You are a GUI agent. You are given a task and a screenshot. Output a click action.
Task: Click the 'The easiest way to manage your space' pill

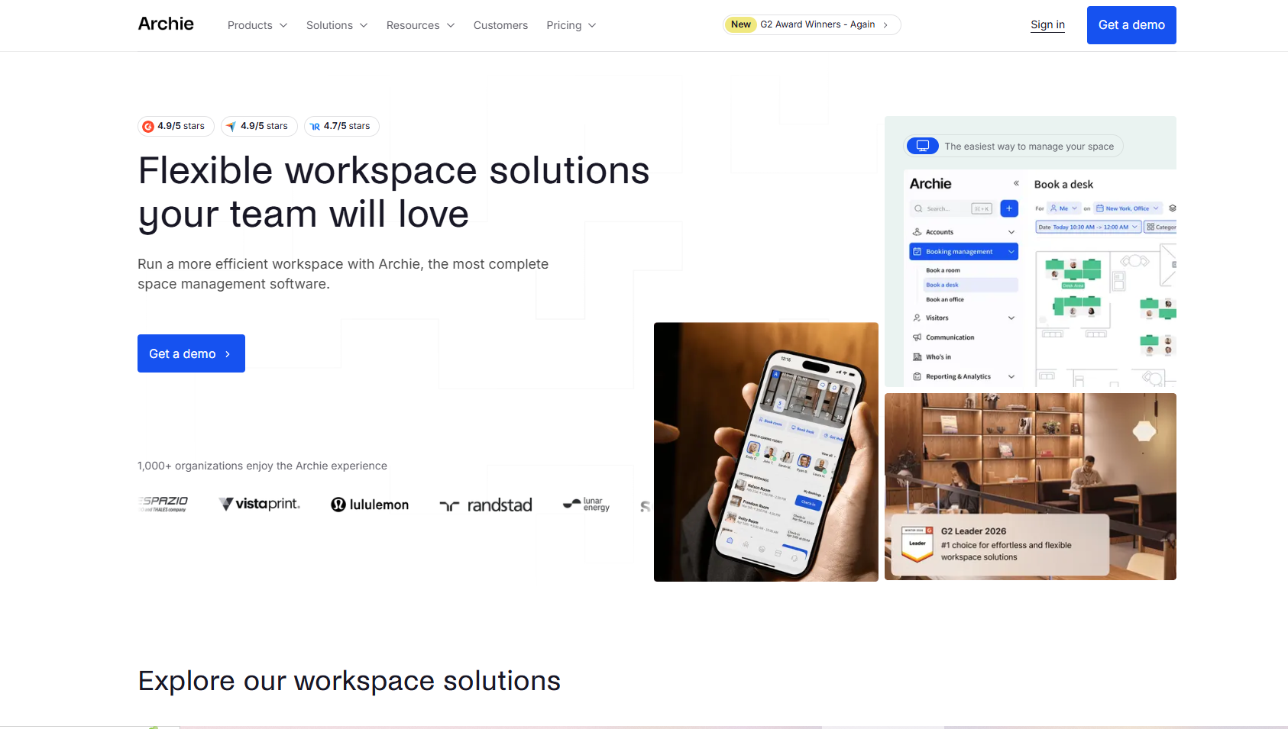coord(1014,146)
